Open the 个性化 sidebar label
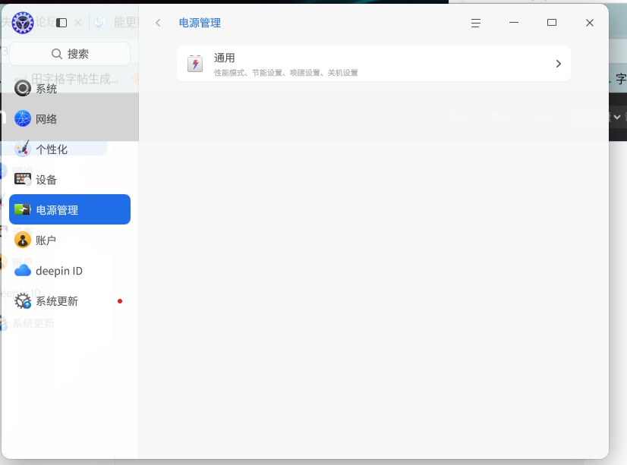 [52, 149]
